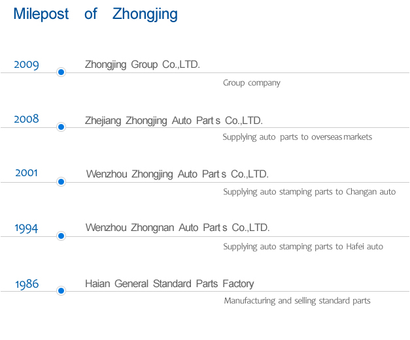Select the 1986 year label

point(27,284)
